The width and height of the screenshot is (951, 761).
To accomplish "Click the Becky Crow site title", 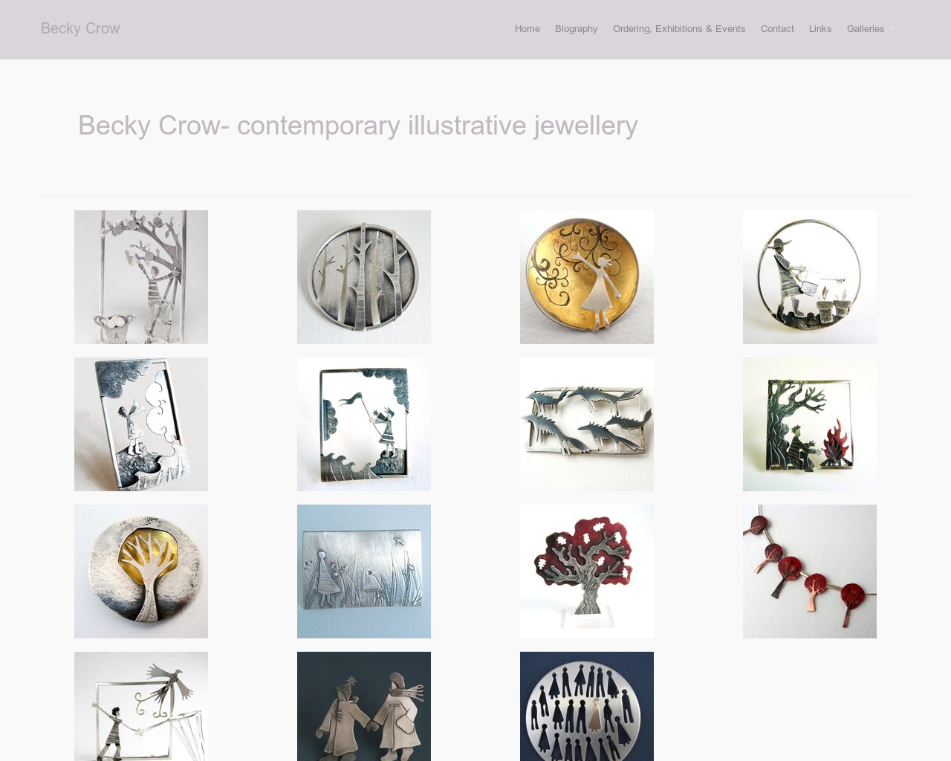I will [x=80, y=28].
